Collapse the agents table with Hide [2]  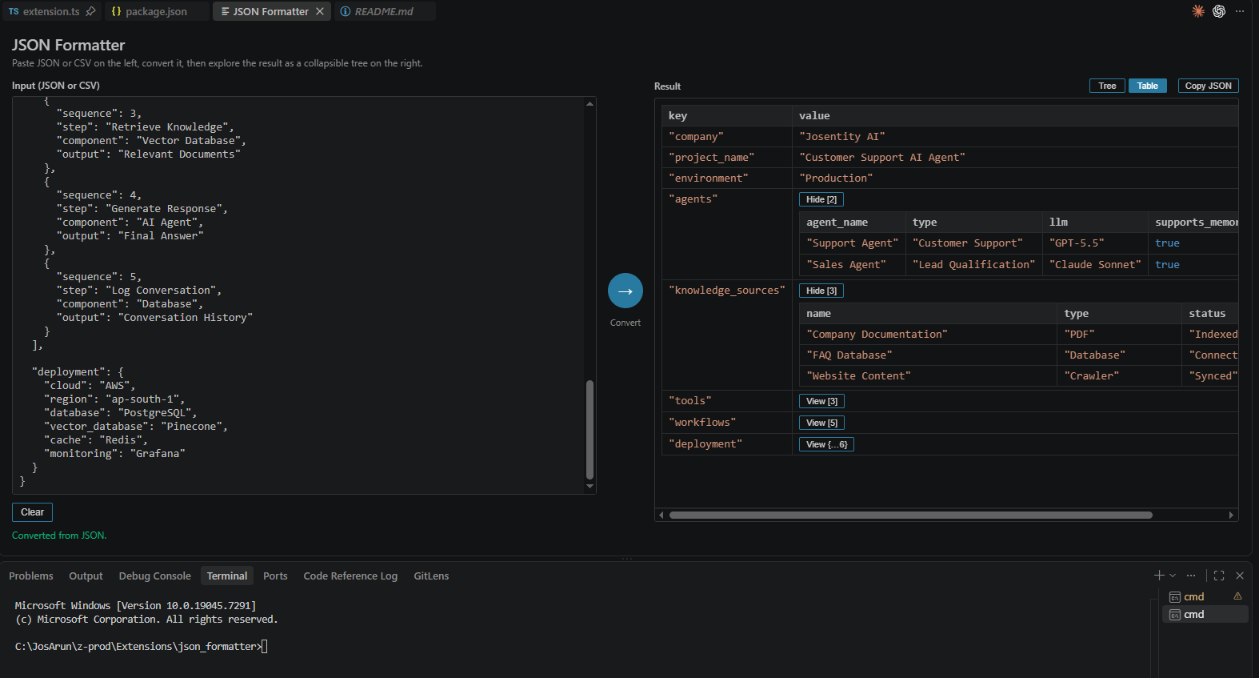[821, 199]
